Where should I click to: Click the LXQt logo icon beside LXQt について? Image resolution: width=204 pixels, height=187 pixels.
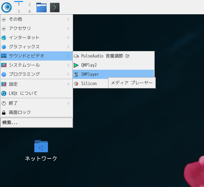[x=4, y=93]
